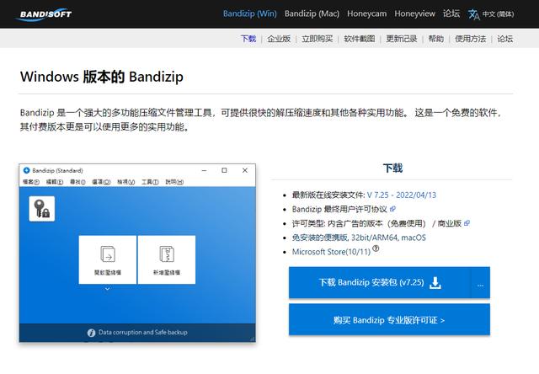The width and height of the screenshot is (539, 374).
Task: Open the 工具(T) menu in Bandizip window
Action: [x=150, y=182]
